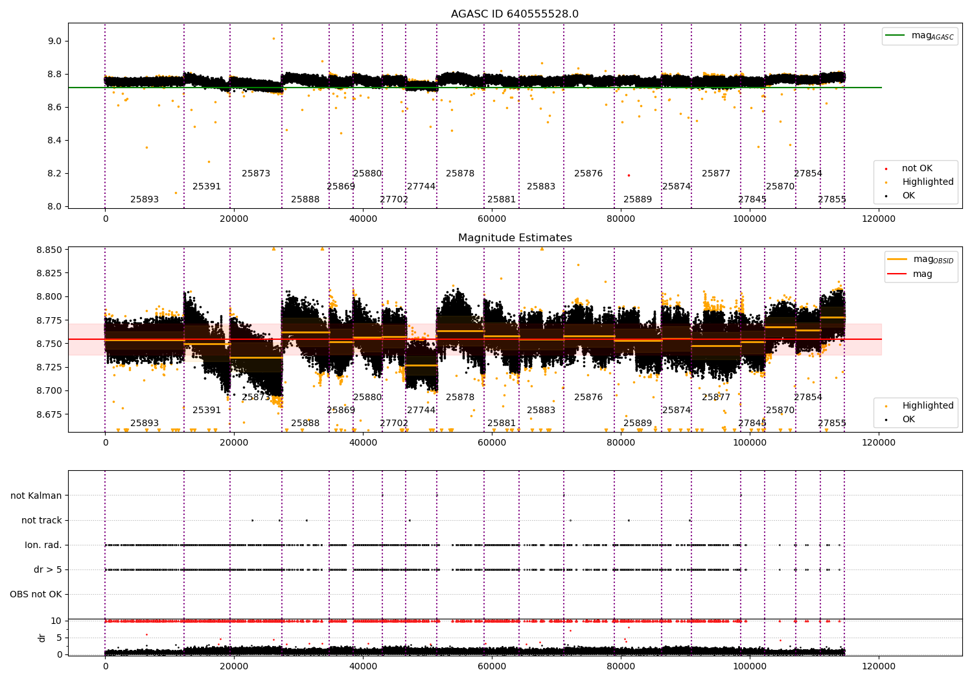Screen dimensions: 972x681
Task: Click obsid label 25876 in the top plot
Action: click(x=588, y=174)
